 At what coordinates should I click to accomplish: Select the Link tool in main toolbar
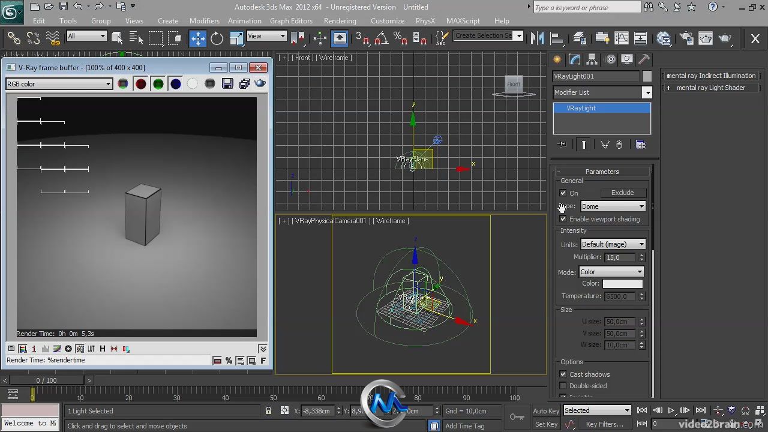point(13,38)
